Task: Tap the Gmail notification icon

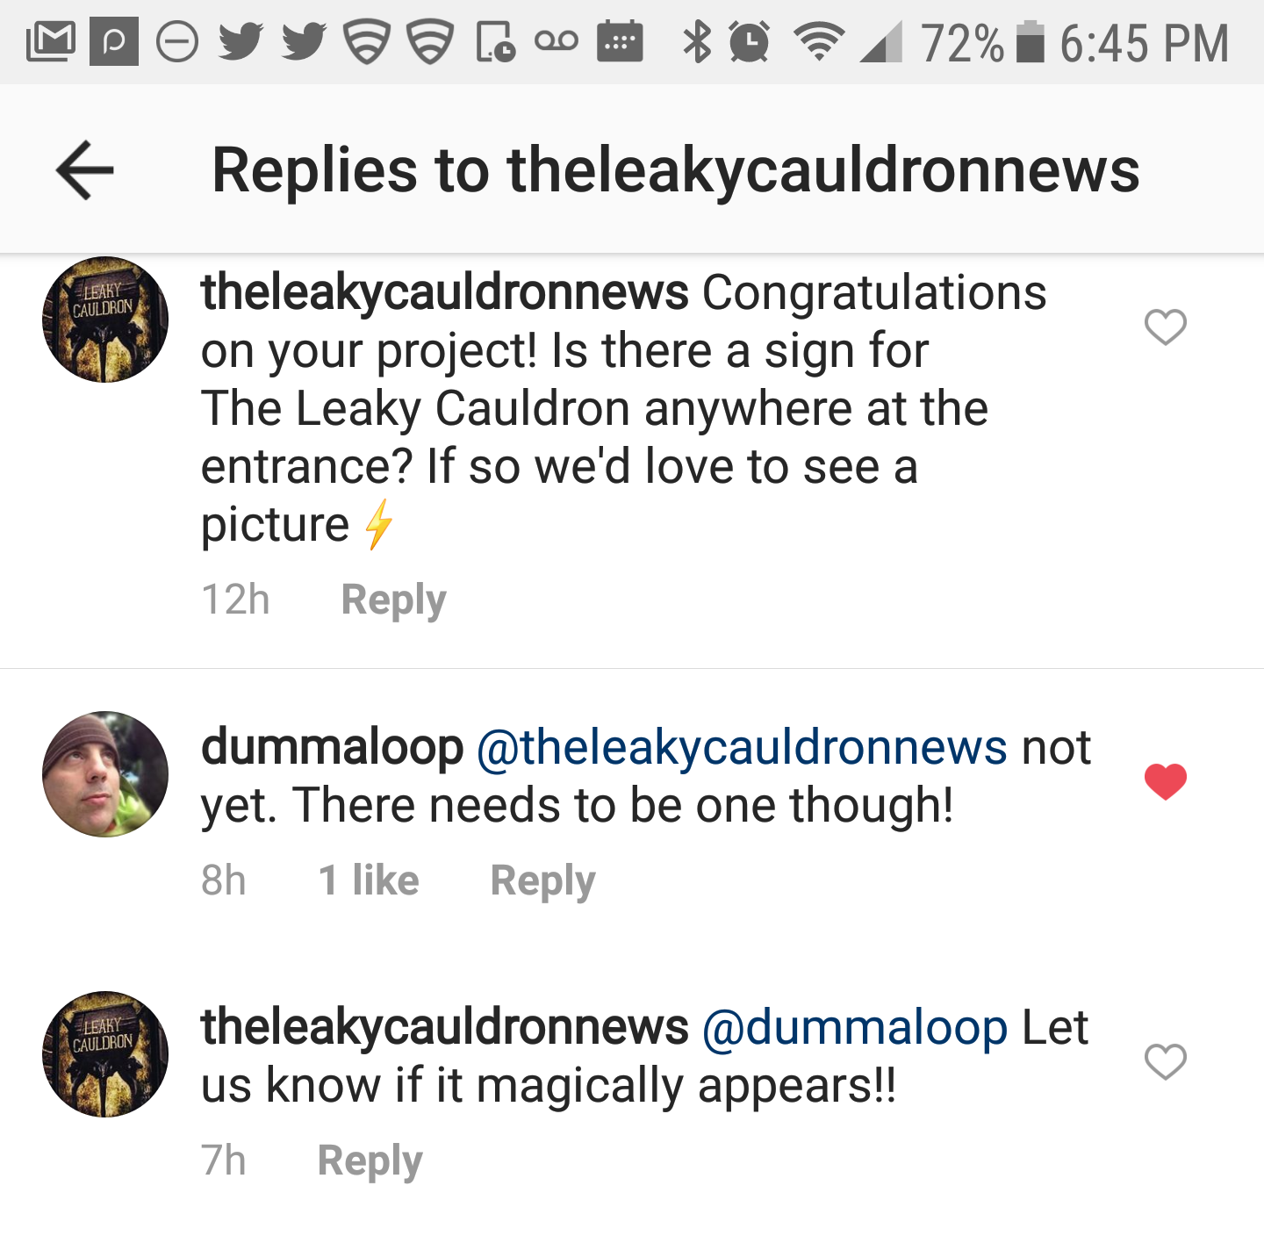Action: click(x=50, y=42)
